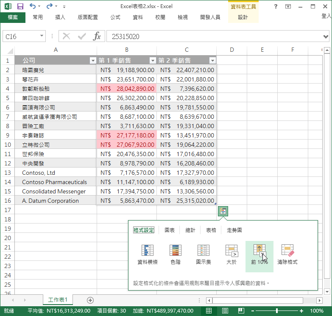
Task: Click the formula bar showing 25315020
Action: [215, 36]
